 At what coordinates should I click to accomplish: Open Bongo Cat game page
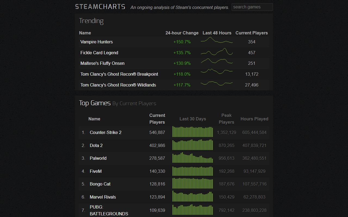[x=100, y=184]
